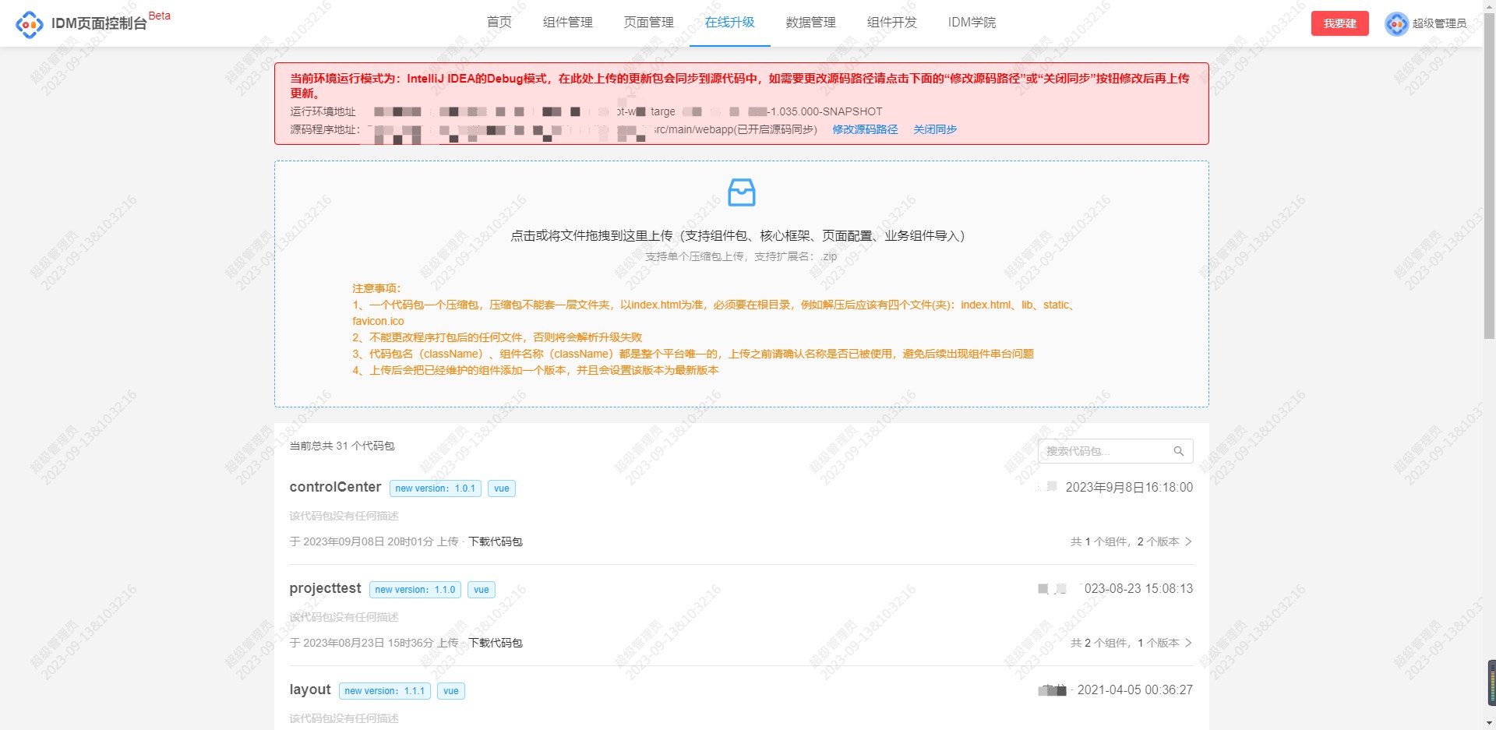Expand controlCenter row chevron arrow
Image resolution: width=1496 pixels, height=730 pixels.
[1188, 541]
